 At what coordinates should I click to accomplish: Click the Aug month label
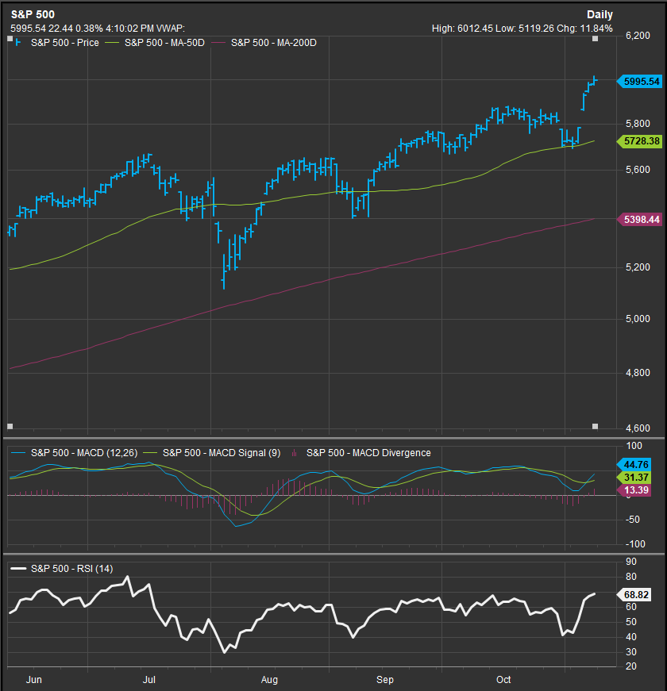269,680
